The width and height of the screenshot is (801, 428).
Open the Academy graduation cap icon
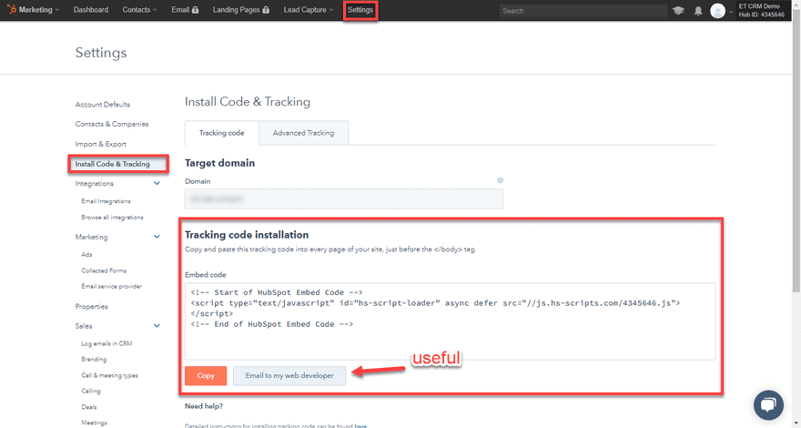(678, 10)
